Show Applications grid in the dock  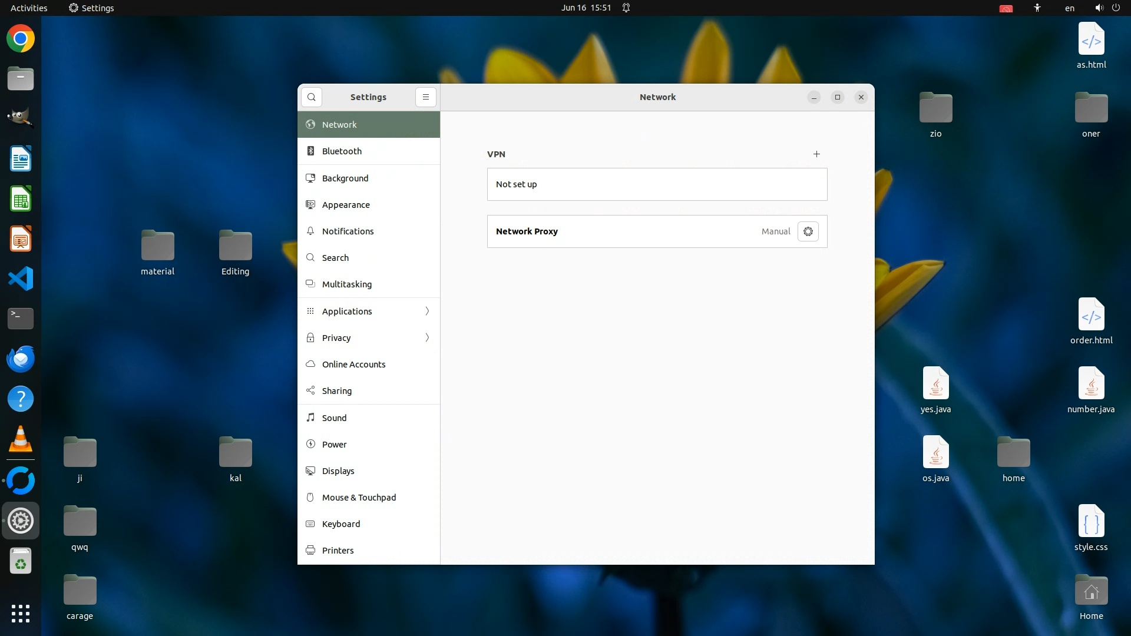point(21,613)
